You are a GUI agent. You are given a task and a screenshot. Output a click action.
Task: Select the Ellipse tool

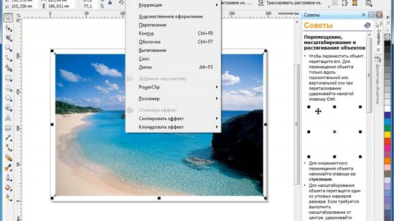coord(8,88)
